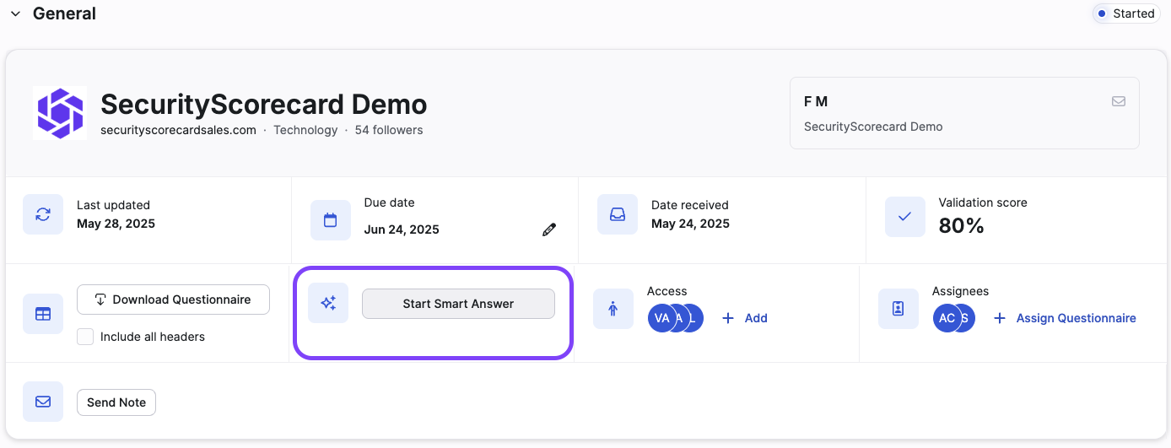Click Assign Questionnaire link
This screenshot has height=448, width=1171.
(1065, 318)
